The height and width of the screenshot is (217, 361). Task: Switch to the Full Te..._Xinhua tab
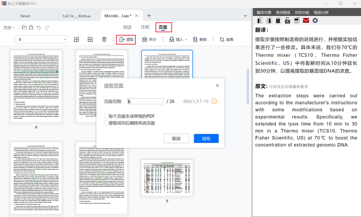point(76,16)
